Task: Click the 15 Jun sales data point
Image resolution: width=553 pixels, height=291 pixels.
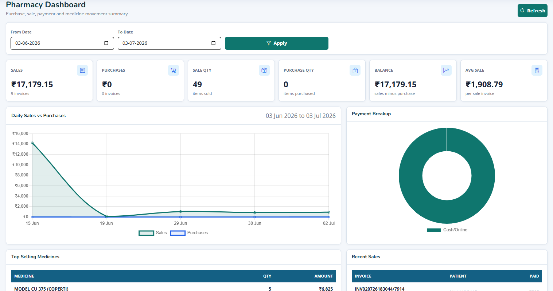Action: [x=32, y=143]
